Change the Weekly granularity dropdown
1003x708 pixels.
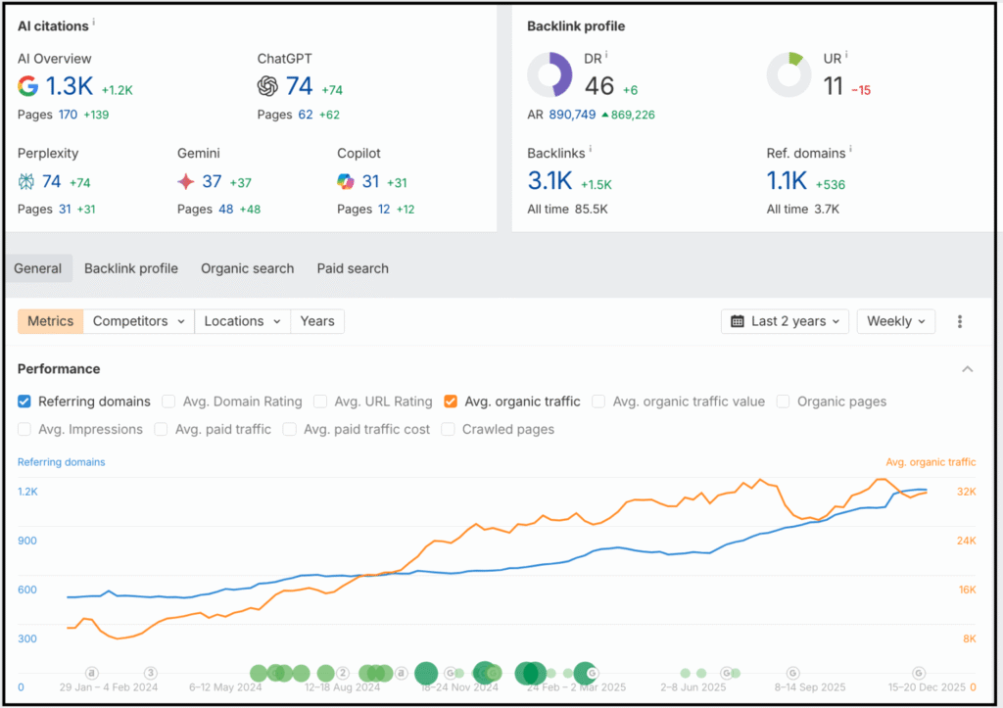(x=895, y=320)
